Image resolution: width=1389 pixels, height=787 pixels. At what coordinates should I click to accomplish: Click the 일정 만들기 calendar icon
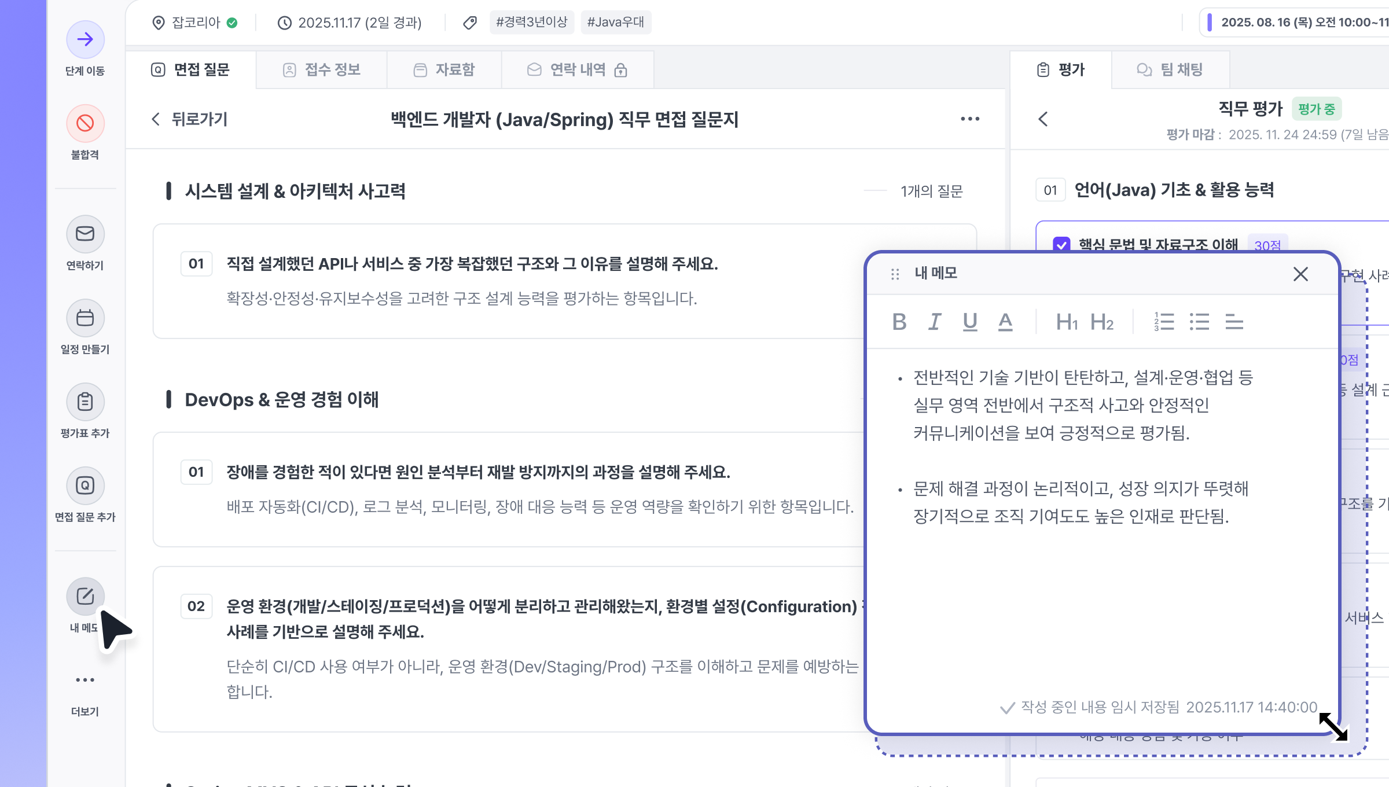click(x=85, y=318)
